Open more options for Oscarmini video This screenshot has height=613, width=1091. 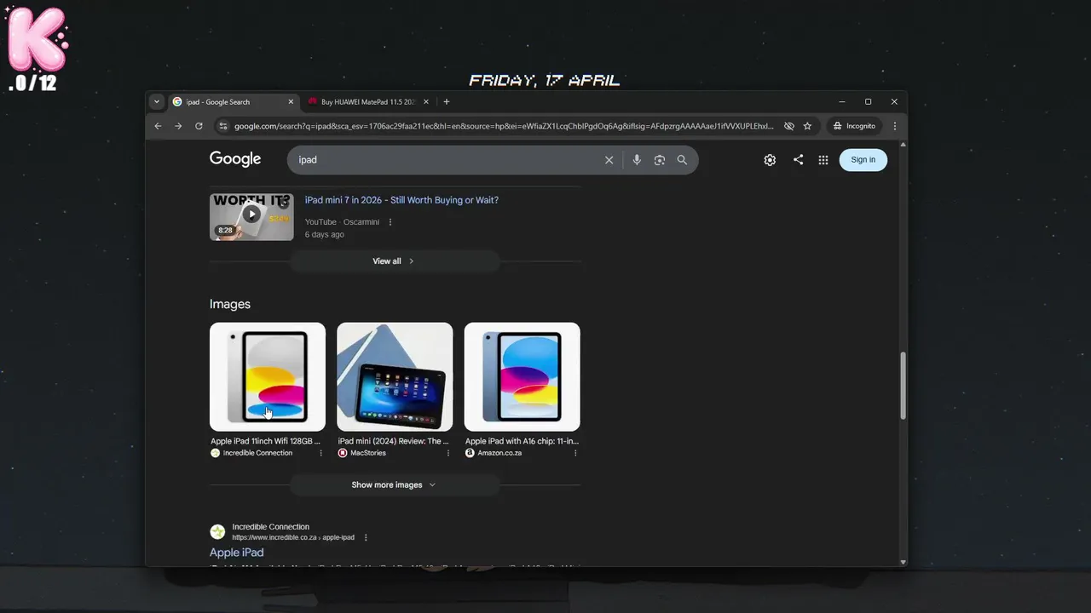point(390,222)
